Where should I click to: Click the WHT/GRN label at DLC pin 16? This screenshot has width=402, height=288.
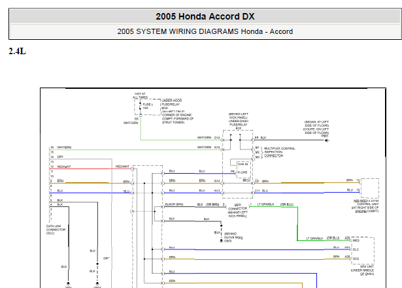tap(64, 148)
